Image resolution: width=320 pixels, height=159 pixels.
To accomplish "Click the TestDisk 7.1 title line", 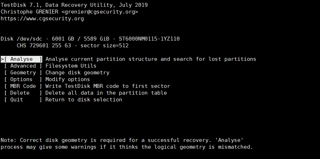I will (x=74, y=5).
